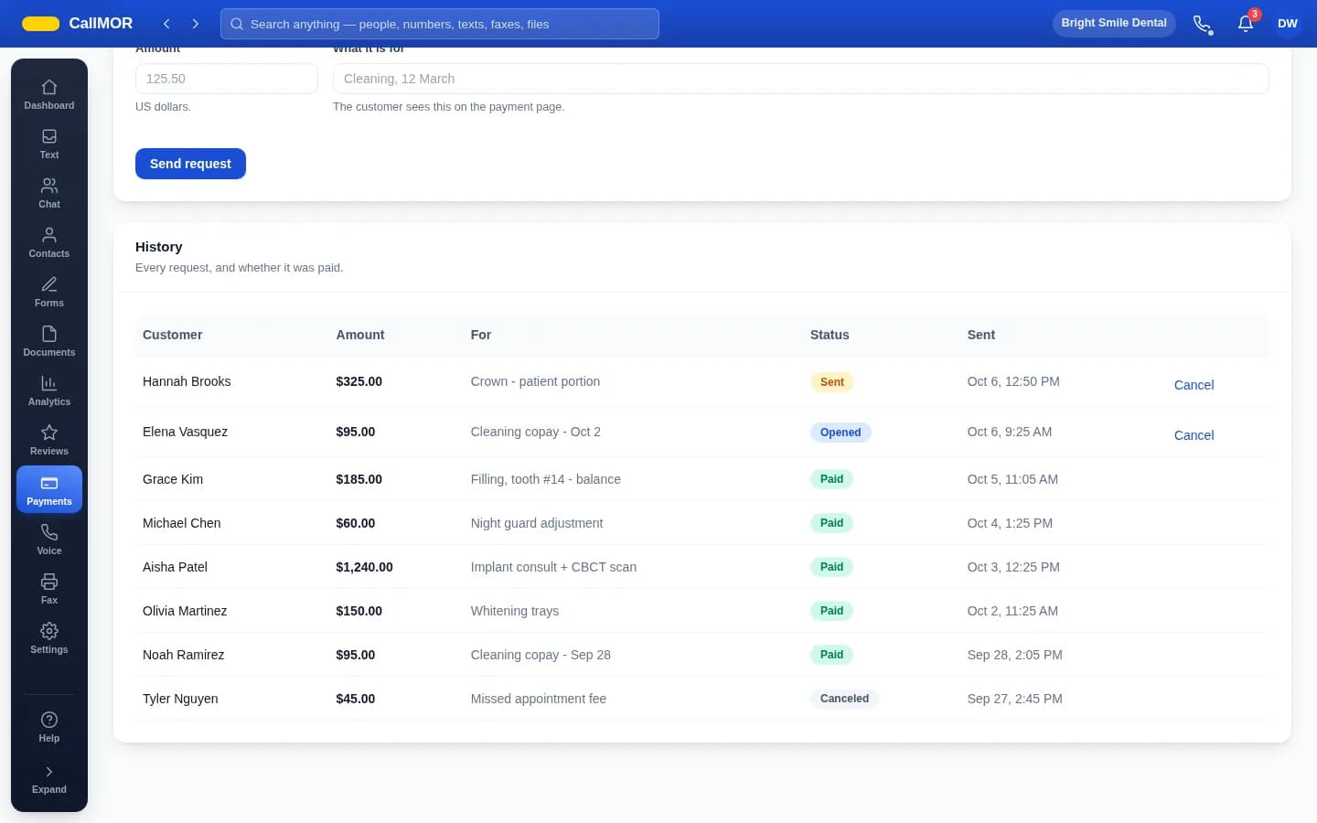
Task: Click 'Missed appointment fee' text
Action: (539, 699)
